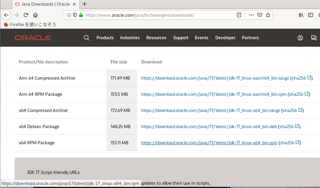Screen dimensions: 320x188
Task: Open external sha256 icon for aarch64 rpm
Action: tap(307, 94)
